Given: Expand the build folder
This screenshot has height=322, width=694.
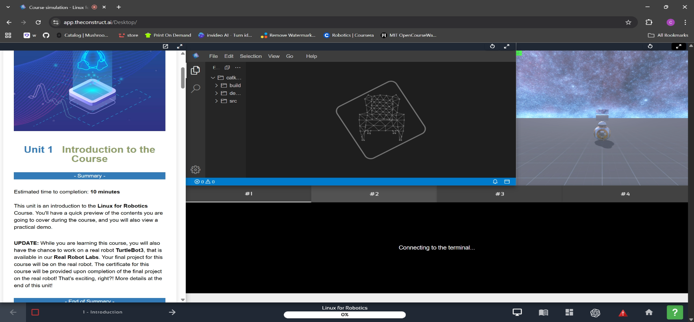Looking at the screenshot, I should [x=235, y=85].
